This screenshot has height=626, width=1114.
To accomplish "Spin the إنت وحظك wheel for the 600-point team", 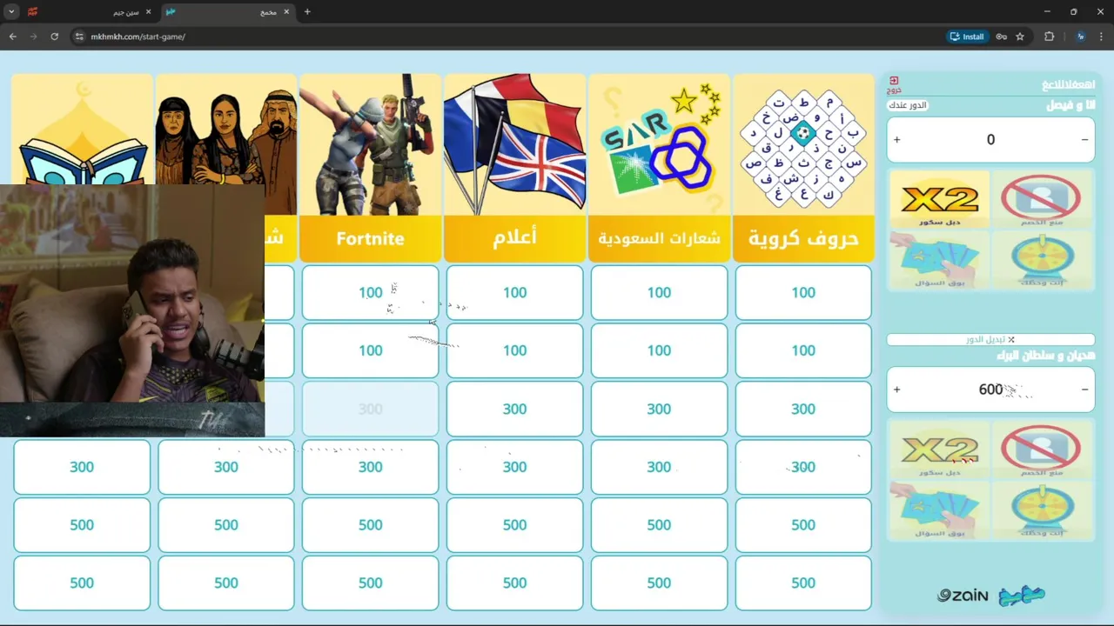I will (1041, 510).
